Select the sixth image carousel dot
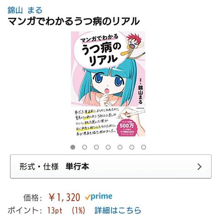This screenshot has width=216, height=217. point(132,147)
